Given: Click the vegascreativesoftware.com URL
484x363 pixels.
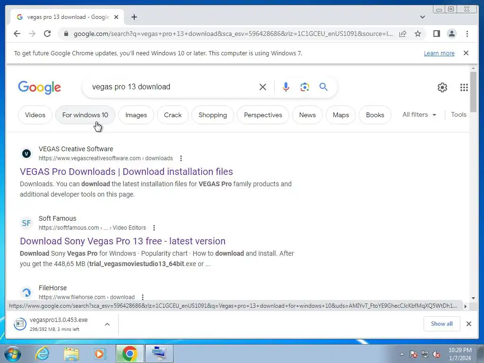Looking at the screenshot, I should click(105, 158).
